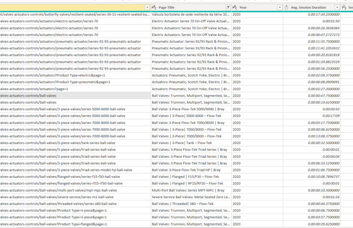Image resolution: width=353 pixels, height=228 pixels.
Task: Click the series-rf15-rf30-ball-valve URL cell
Action: [x=75, y=183]
